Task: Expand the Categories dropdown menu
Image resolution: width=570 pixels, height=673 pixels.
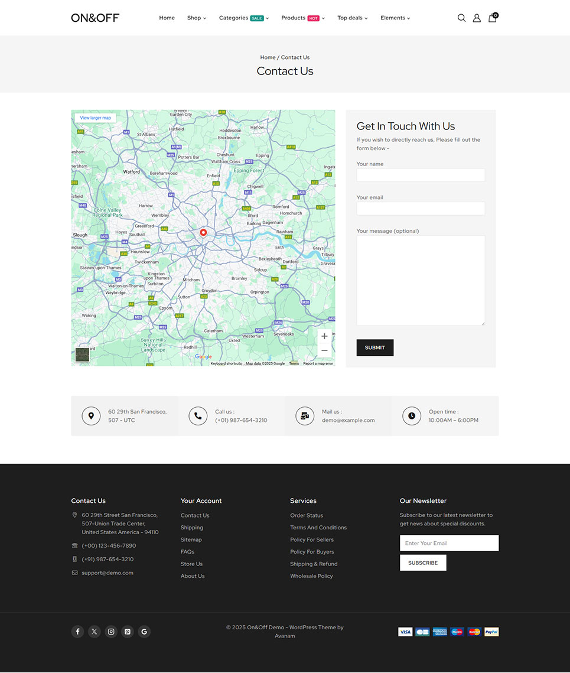Action: point(244,18)
